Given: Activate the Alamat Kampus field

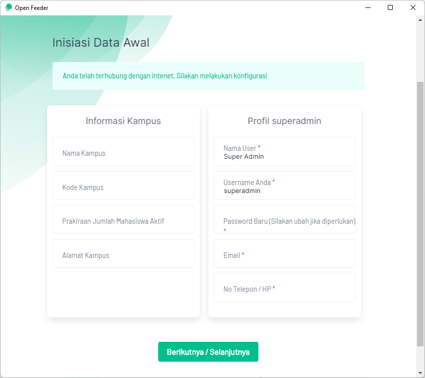Looking at the screenshot, I should 123,254.
